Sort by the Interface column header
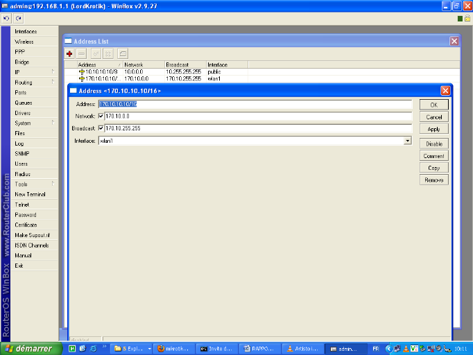Screen dimensions: 473x355 coord(227,64)
